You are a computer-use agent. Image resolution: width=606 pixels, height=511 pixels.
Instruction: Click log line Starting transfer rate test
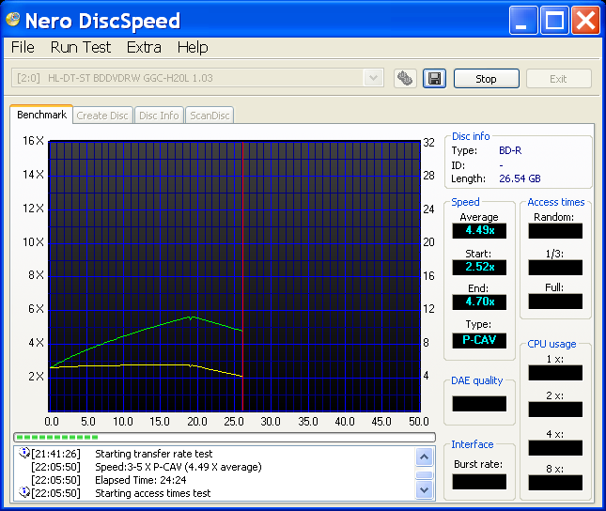pyautogui.click(x=154, y=454)
